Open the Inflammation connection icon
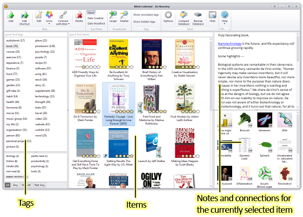The height and width of the screenshot is (217, 303). [x=245, y=173]
